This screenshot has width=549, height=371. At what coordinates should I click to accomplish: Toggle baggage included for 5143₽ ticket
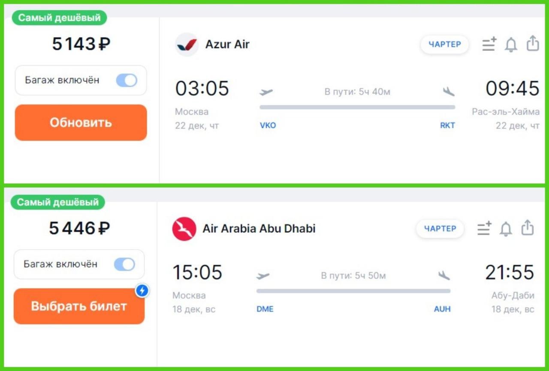tap(127, 80)
